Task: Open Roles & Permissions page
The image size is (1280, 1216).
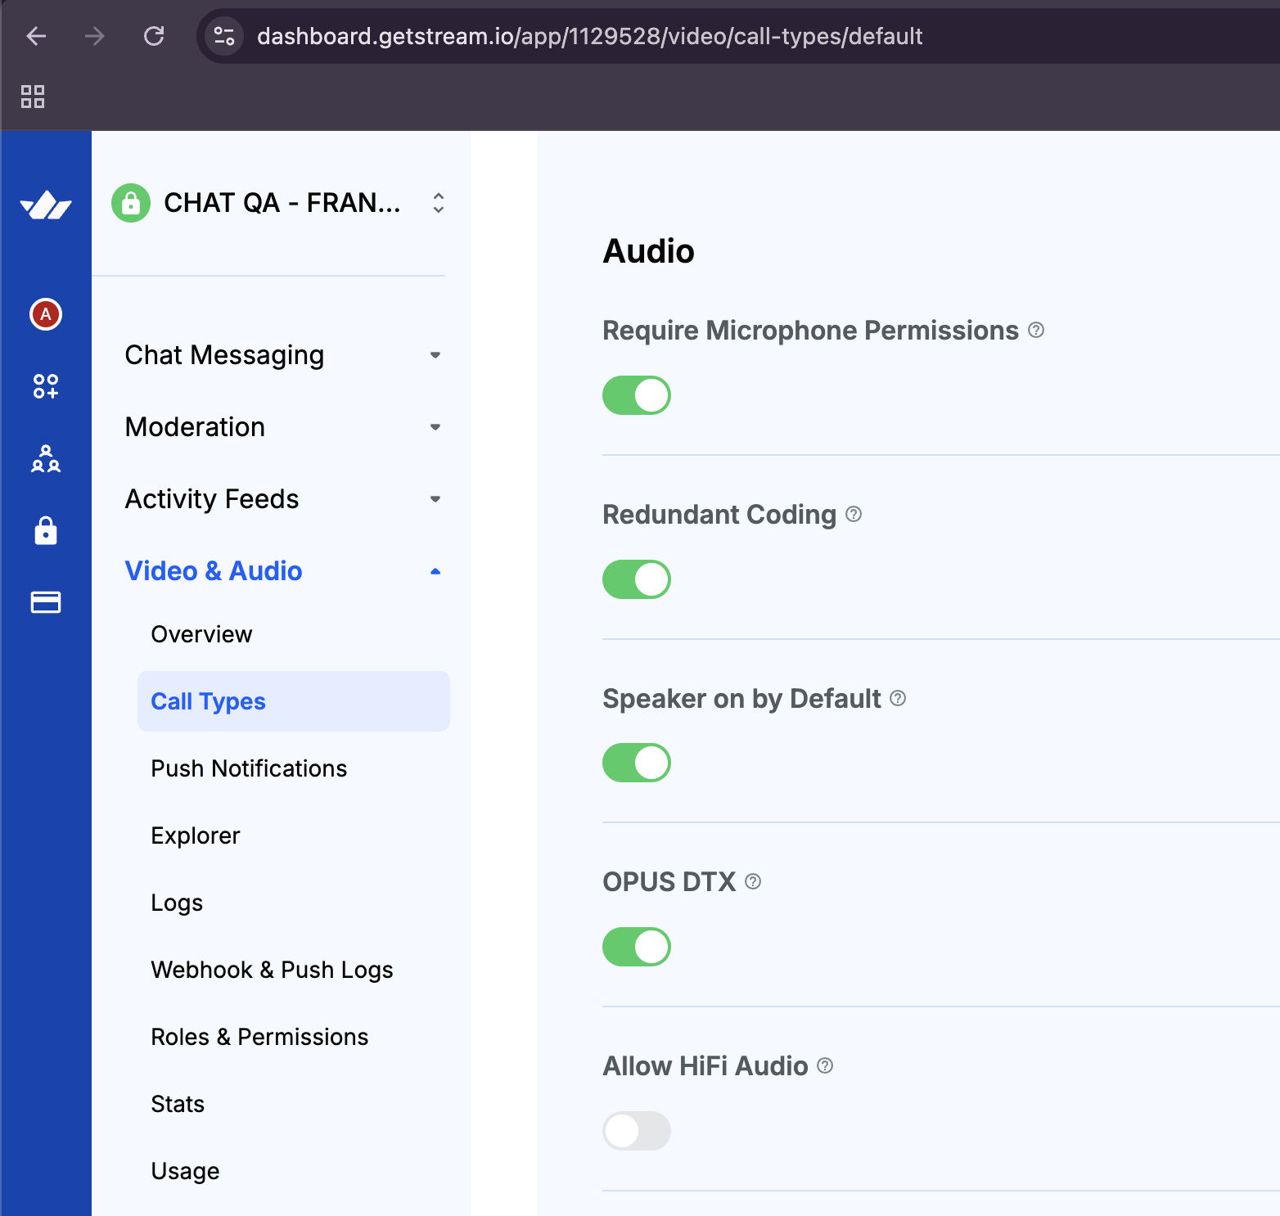Action: click(x=259, y=1037)
